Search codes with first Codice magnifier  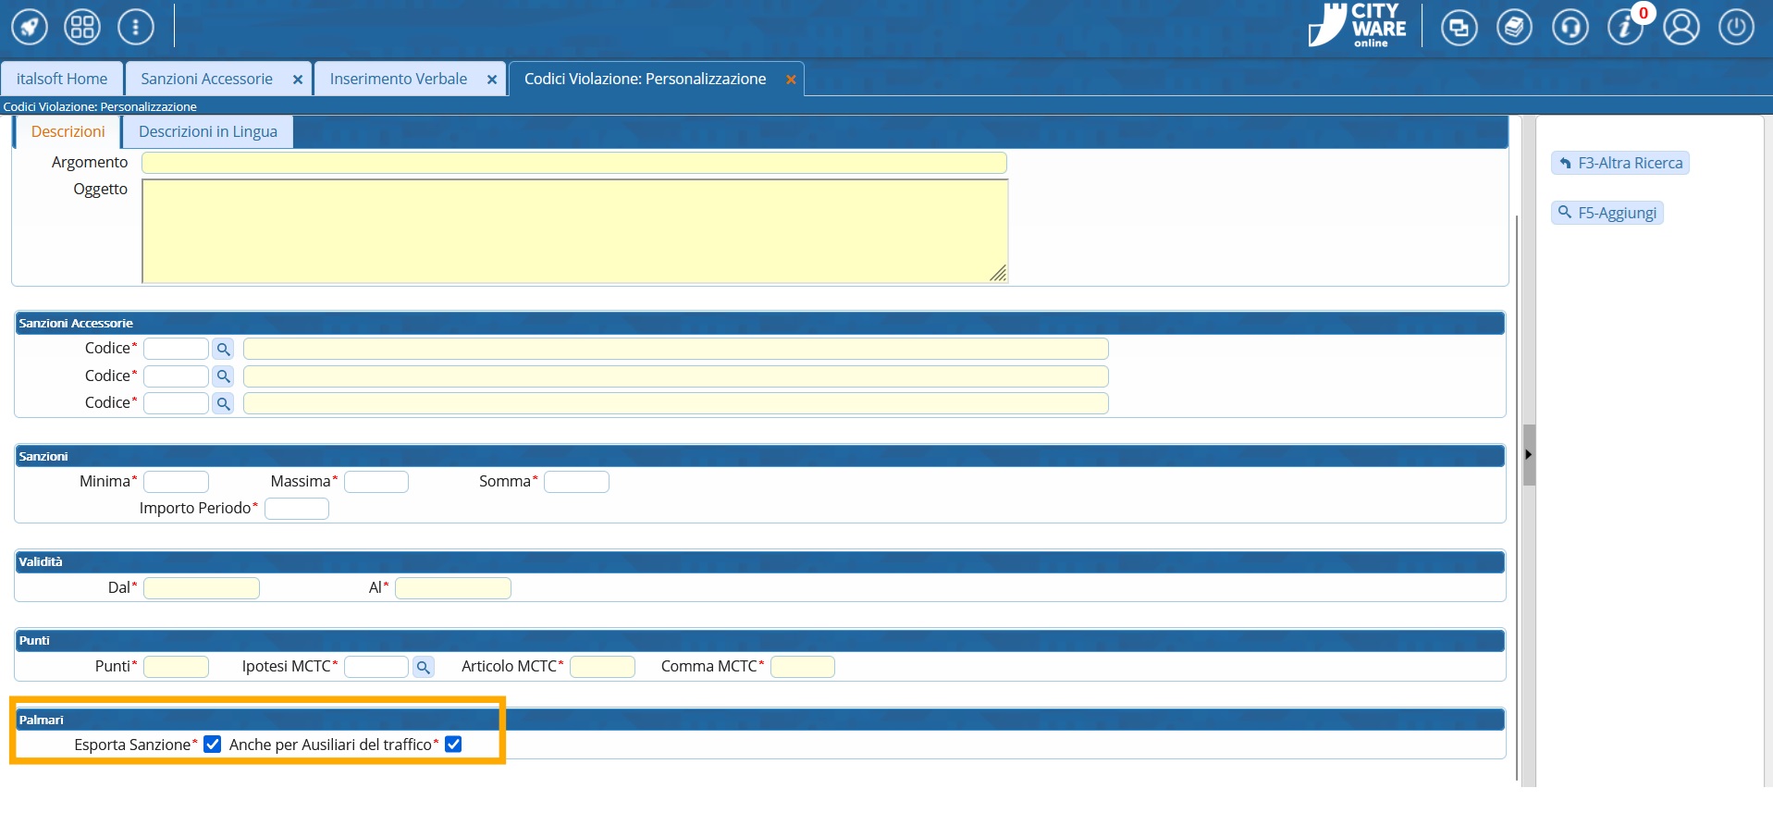pyautogui.click(x=223, y=350)
